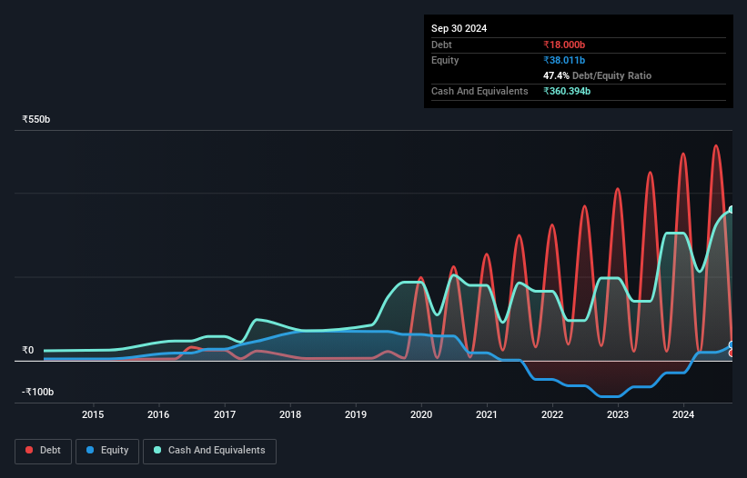Toggle the Equity series legend button
The height and width of the screenshot is (478, 747).
107,451
